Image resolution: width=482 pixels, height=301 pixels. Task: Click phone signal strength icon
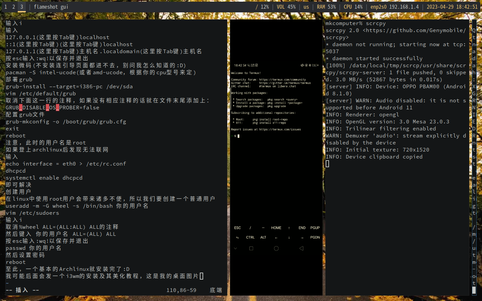click(245, 65)
